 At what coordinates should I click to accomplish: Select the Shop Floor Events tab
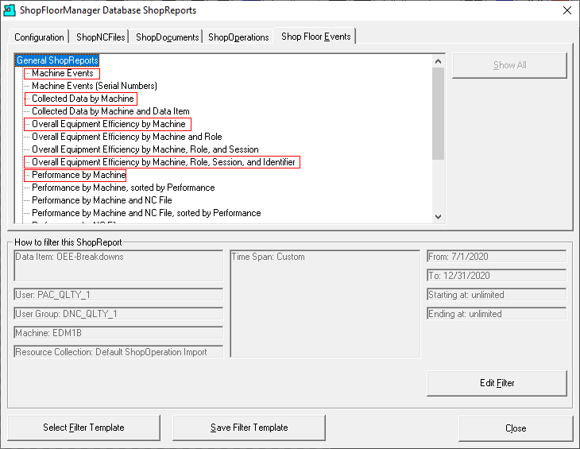315,37
